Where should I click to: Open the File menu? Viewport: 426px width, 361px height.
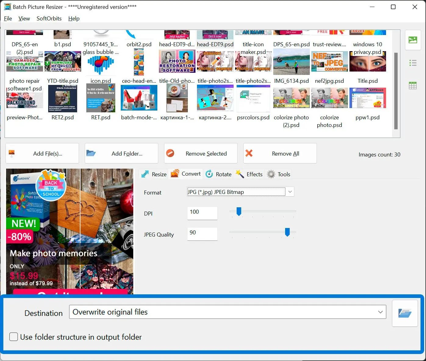(8, 19)
